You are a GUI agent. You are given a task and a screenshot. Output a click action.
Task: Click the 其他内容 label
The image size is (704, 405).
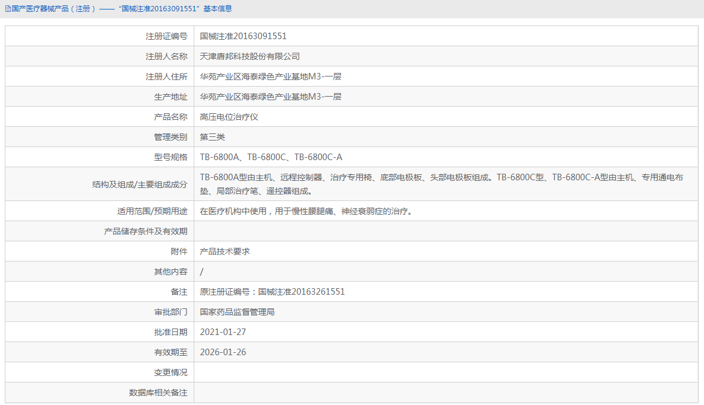(171, 272)
